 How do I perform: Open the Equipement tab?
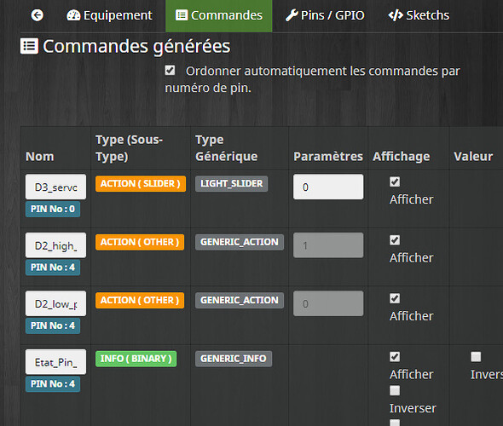[x=109, y=15]
